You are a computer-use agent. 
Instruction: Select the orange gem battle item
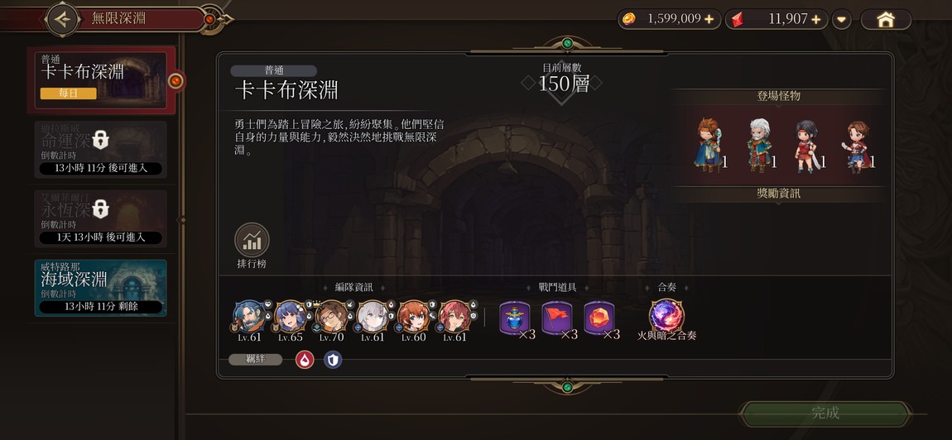coord(599,318)
